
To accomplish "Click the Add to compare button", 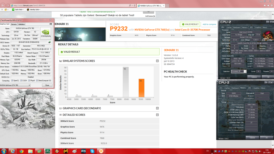I will 209,24.
